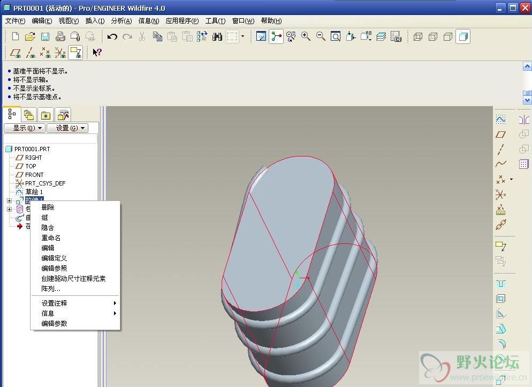Create datum coordinate system from right toolbar
The width and height of the screenshot is (532, 387).
(501, 195)
